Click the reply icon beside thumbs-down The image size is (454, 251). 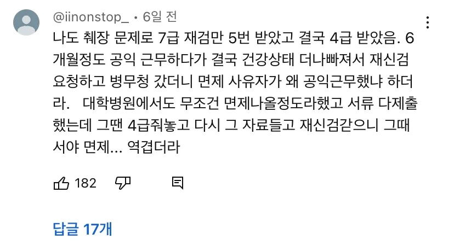pyautogui.click(x=177, y=183)
